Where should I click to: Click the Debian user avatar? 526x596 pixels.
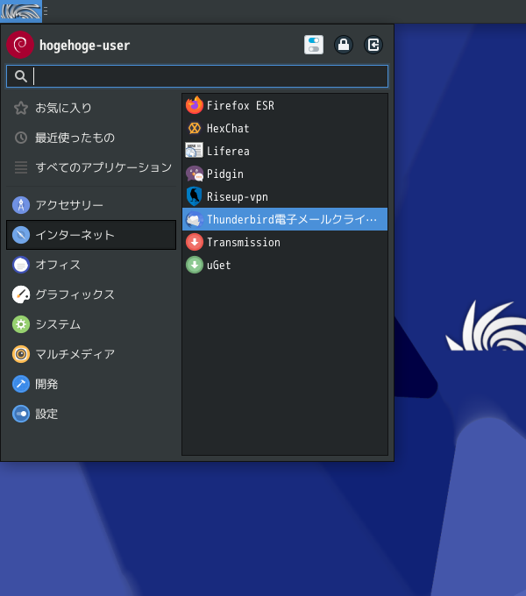click(x=20, y=45)
